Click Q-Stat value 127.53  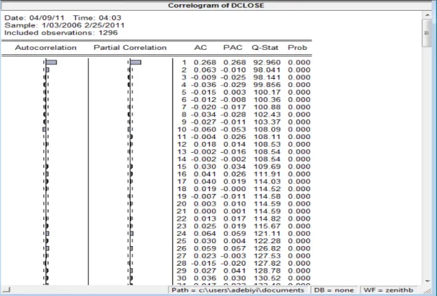click(x=267, y=256)
